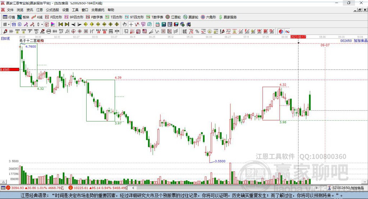The image size is (368, 199).
Task: Open the 浏览 menu
Action: click(20, 10)
